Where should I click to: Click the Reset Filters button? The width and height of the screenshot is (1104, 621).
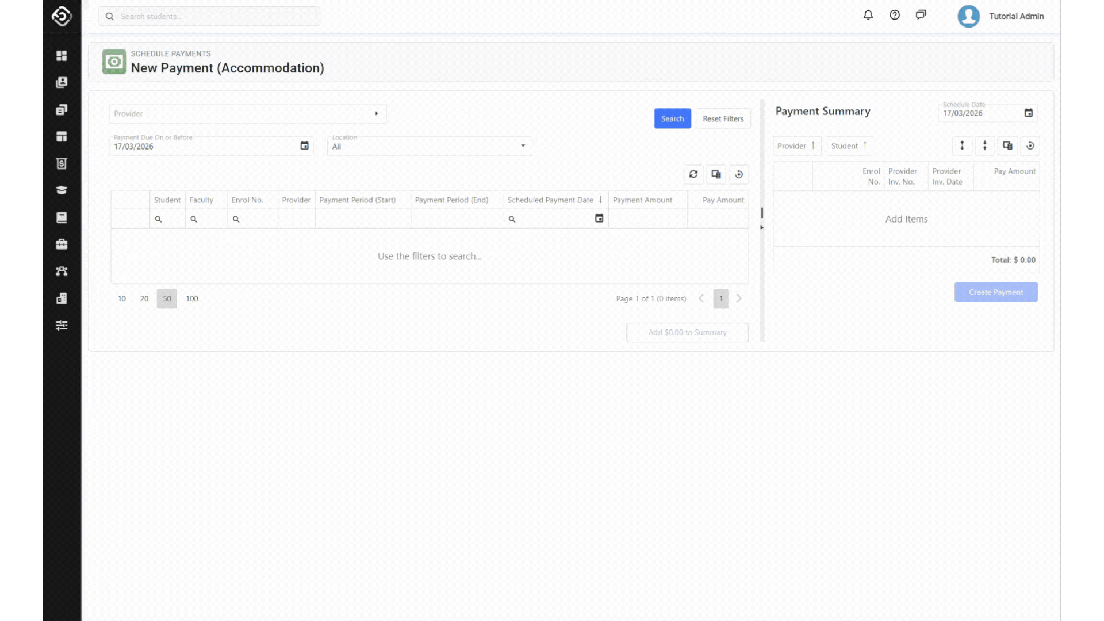click(x=723, y=118)
